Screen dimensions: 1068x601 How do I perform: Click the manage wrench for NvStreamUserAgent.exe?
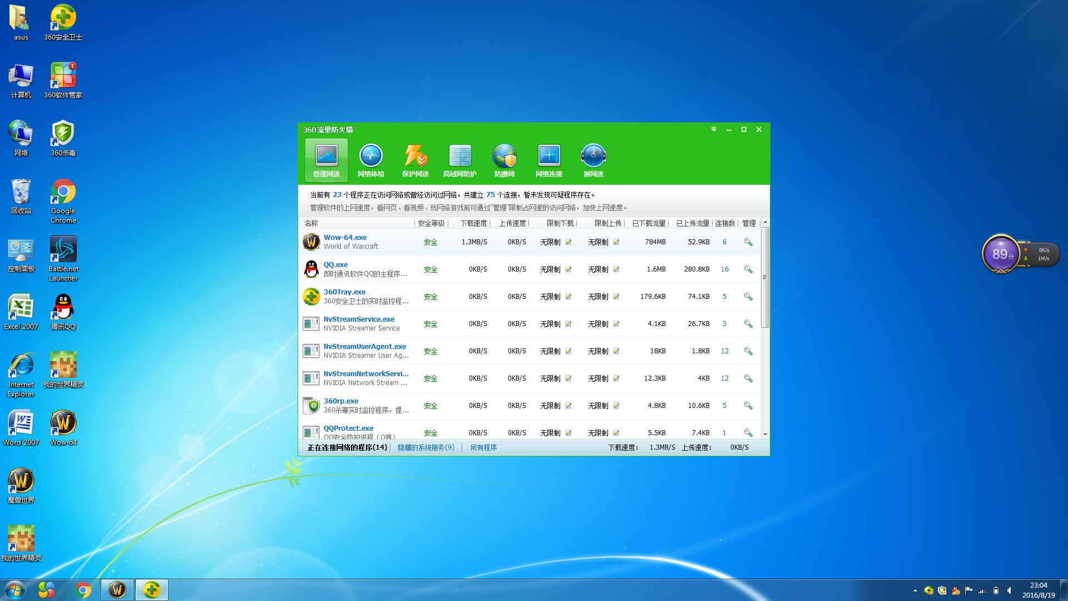748,351
